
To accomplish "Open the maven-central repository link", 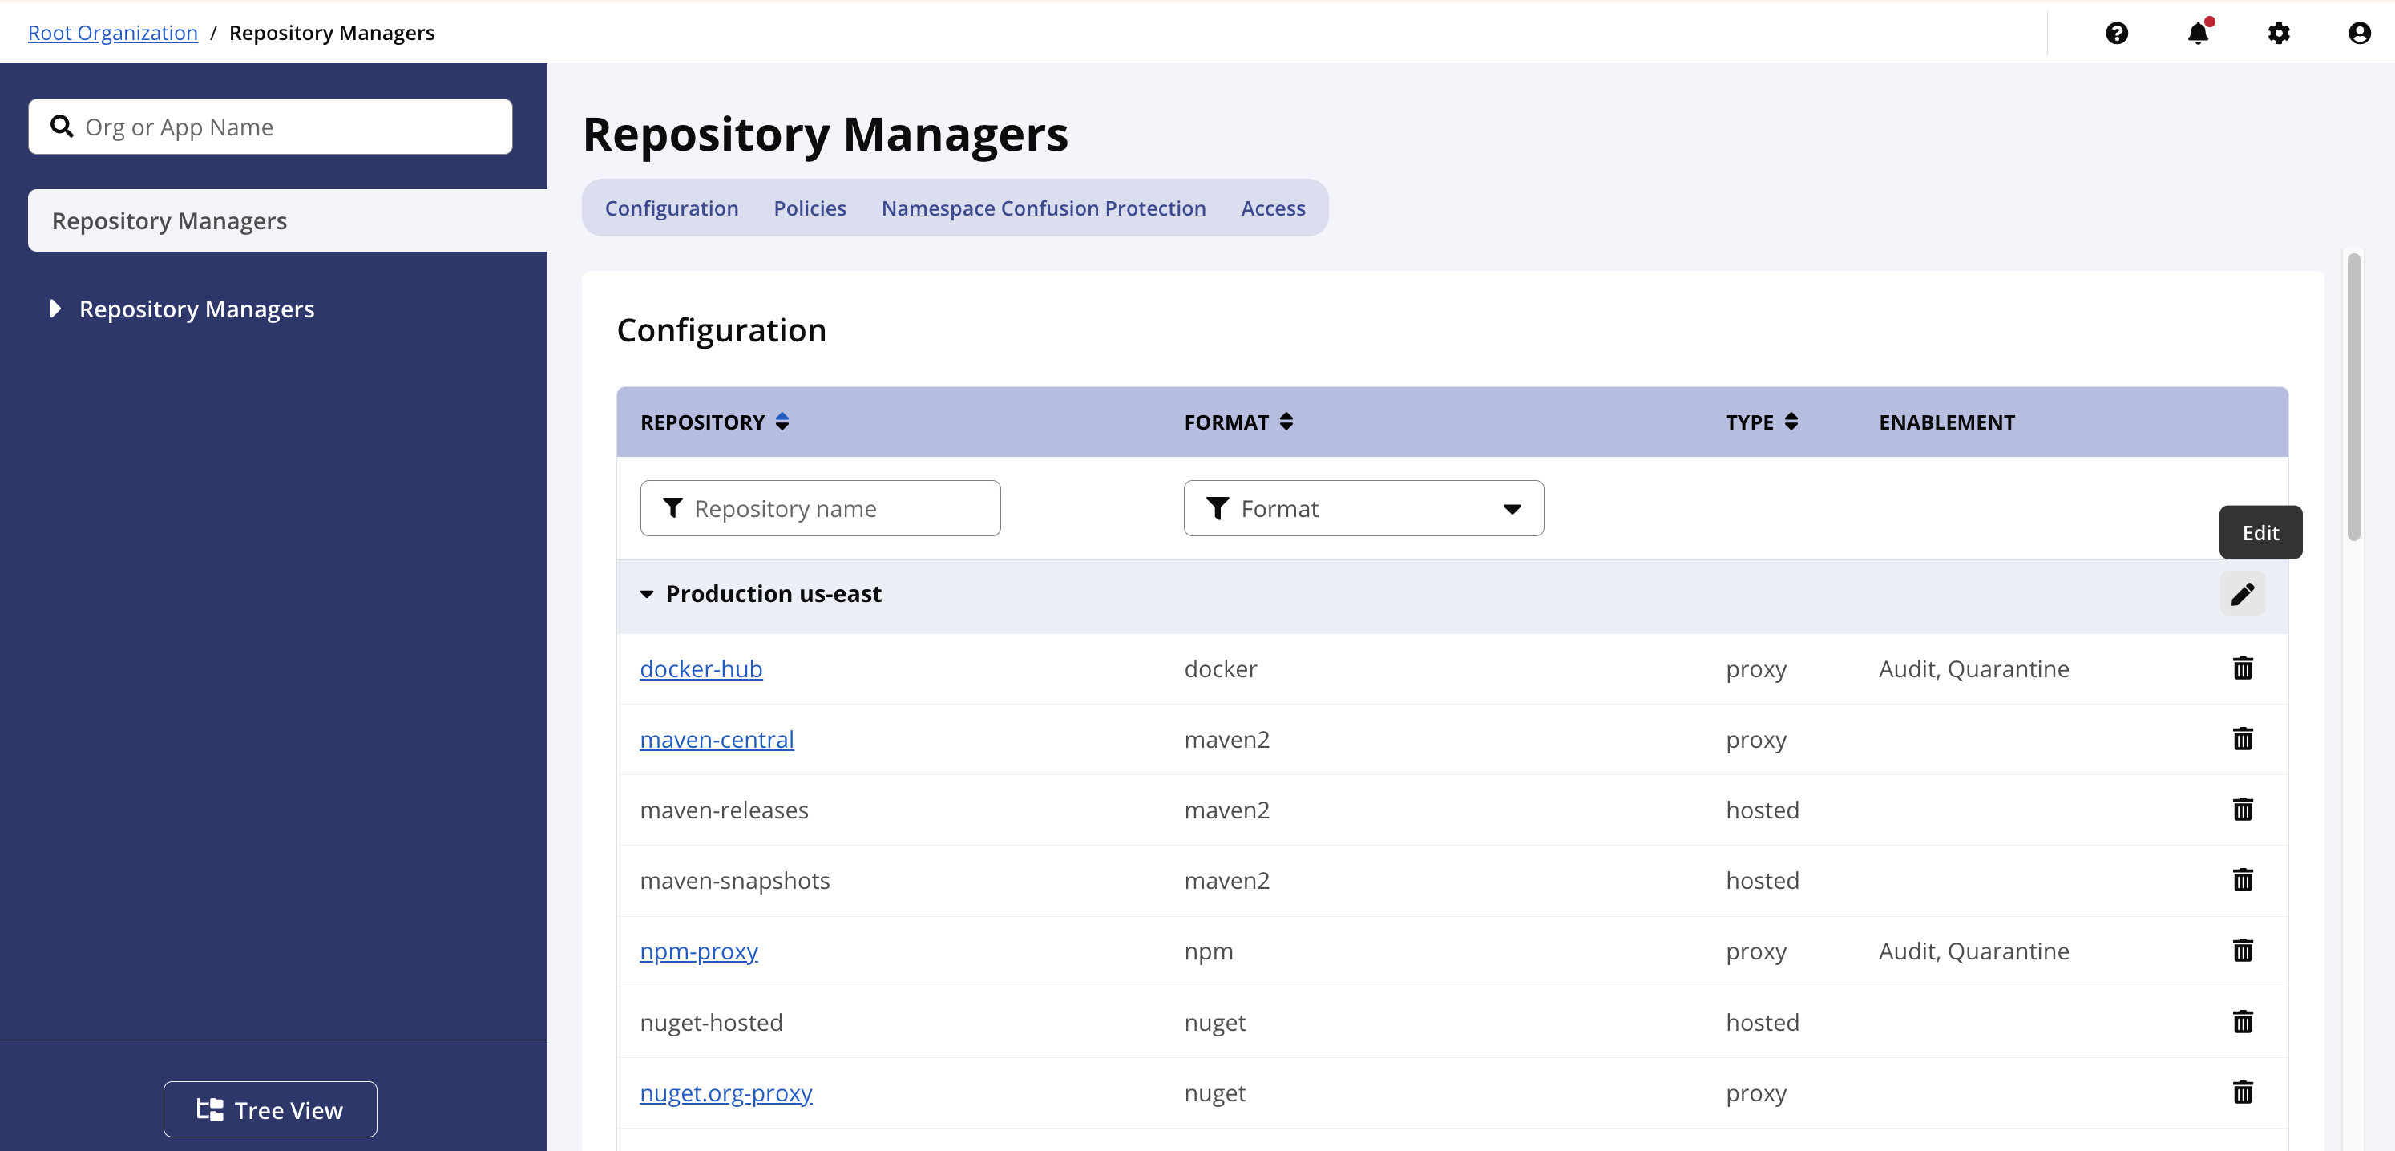I will click(717, 740).
